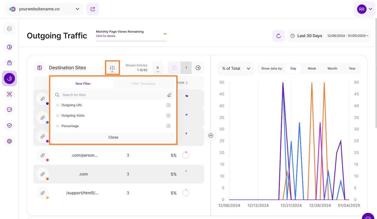Open website in new tab icon
This screenshot has height=219, width=377.
93,9
